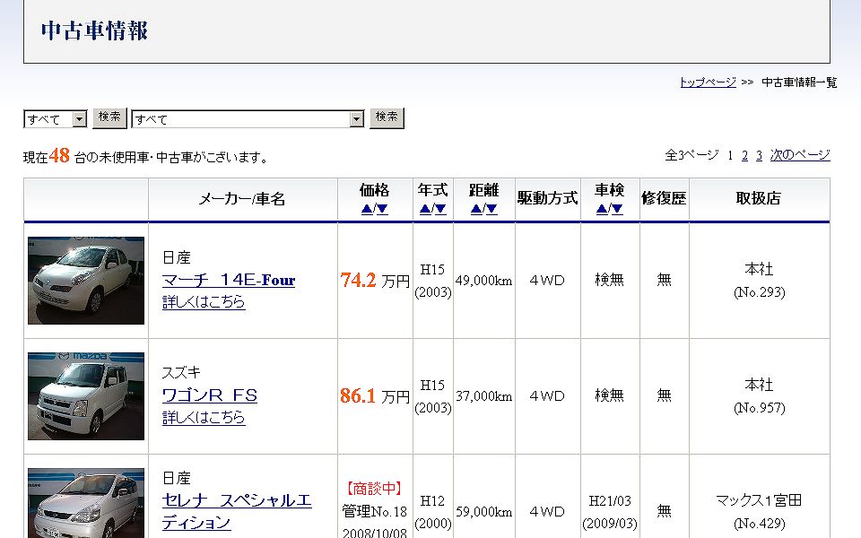
Task: Click 取扱店 column header
Action: tap(759, 199)
